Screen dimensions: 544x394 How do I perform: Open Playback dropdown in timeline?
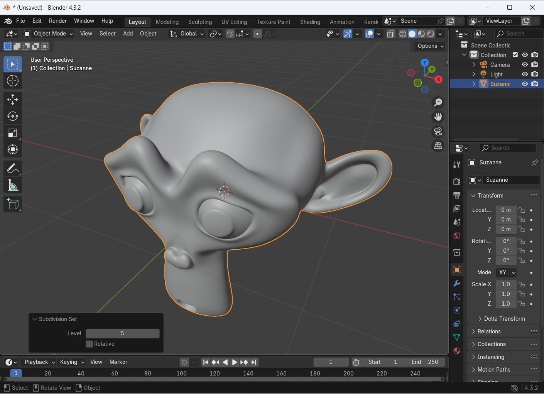pyautogui.click(x=39, y=362)
